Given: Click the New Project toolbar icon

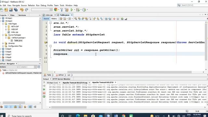Looking at the screenshot, I should 6,10.
